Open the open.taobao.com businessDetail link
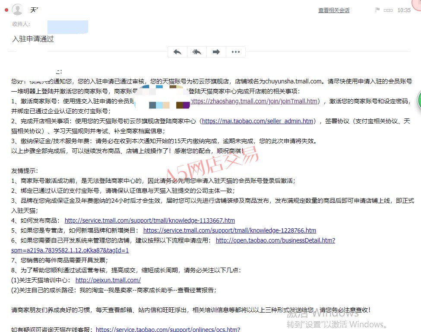Screen dimensions: 421x332 pyautogui.click(x=275, y=240)
